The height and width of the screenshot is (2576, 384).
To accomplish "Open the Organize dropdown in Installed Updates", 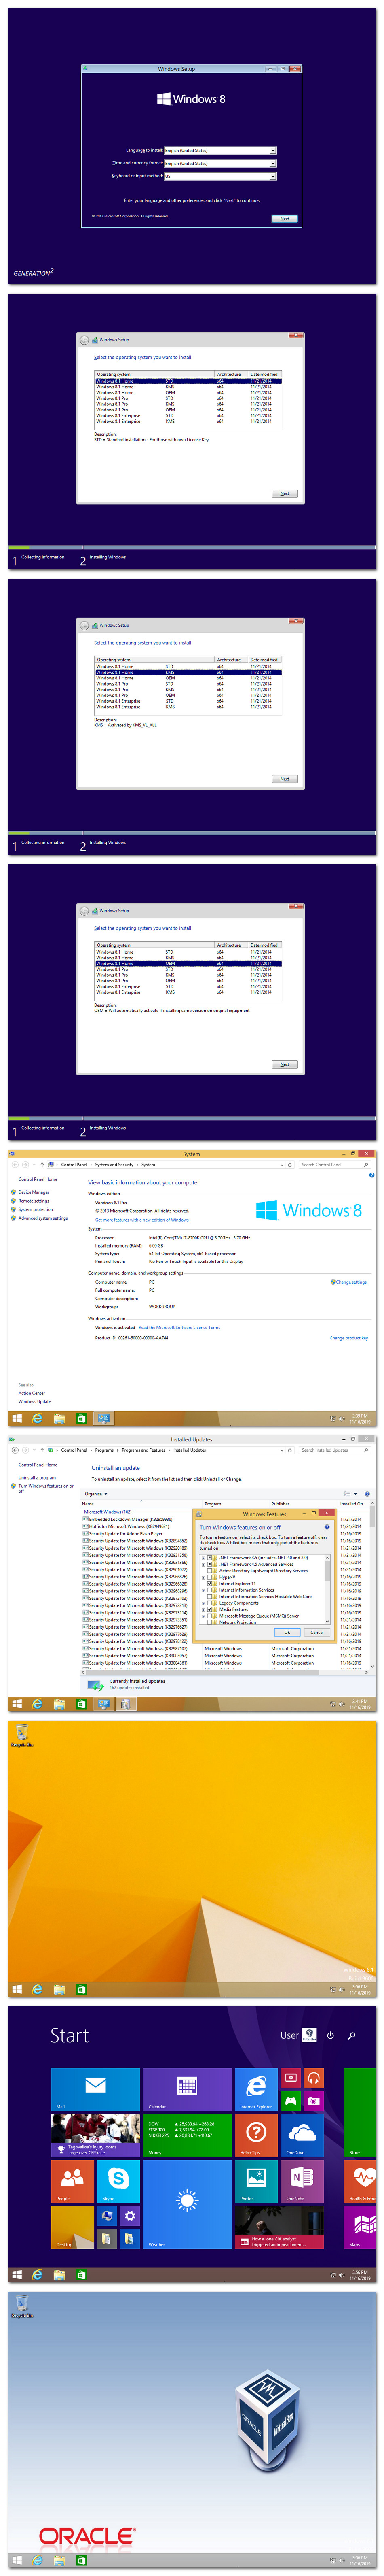I will click(96, 1494).
